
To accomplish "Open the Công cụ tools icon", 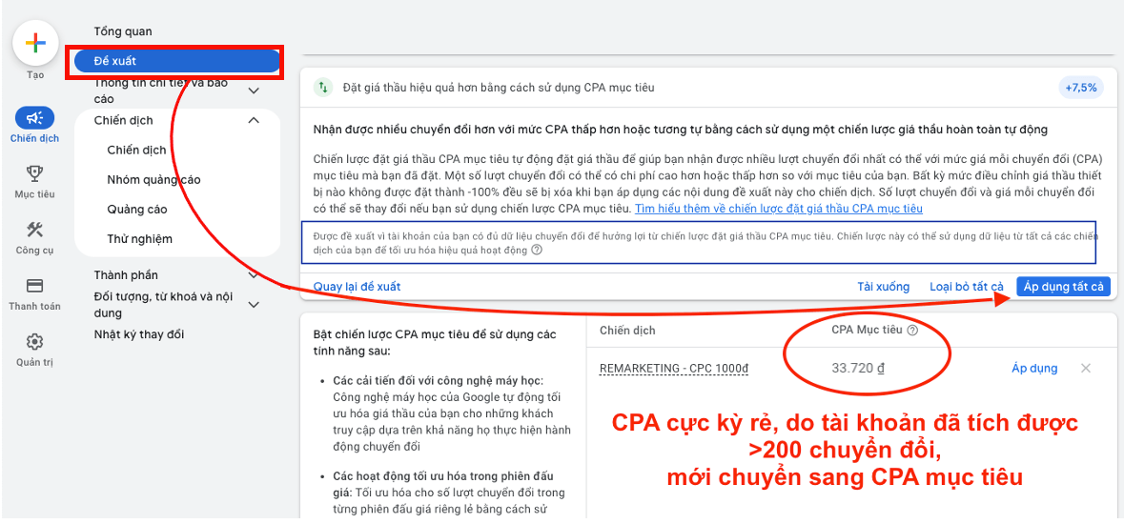I will tap(34, 230).
